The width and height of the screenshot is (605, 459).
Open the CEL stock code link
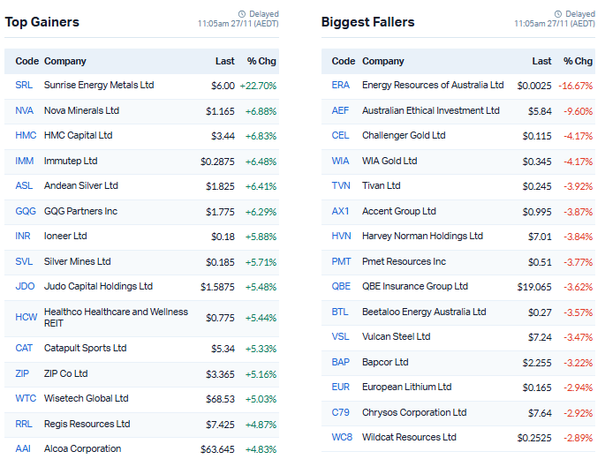[x=340, y=135]
